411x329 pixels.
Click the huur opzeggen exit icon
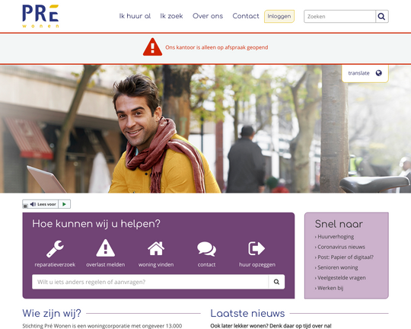tap(256, 248)
